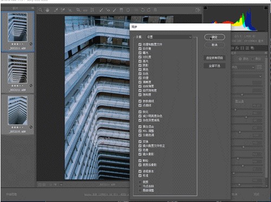The image size is (271, 202).
Task: Click the exposure slider handle in right panel
Action: click(235, 110)
